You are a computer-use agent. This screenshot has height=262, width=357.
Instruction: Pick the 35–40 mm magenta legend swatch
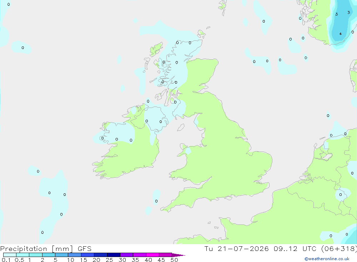pyautogui.click(x=140, y=255)
